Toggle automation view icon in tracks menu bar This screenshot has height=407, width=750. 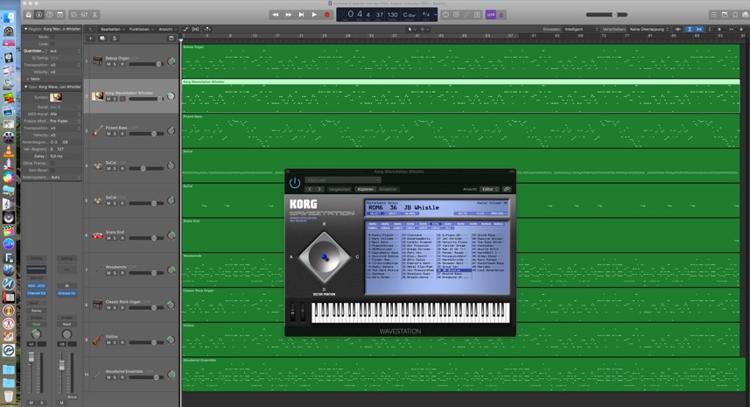tap(186, 29)
